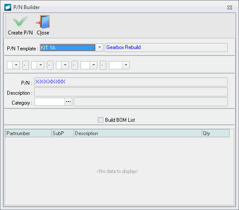Sort by the Partnumber column header
The height and width of the screenshot is (210, 239).
click(x=28, y=133)
